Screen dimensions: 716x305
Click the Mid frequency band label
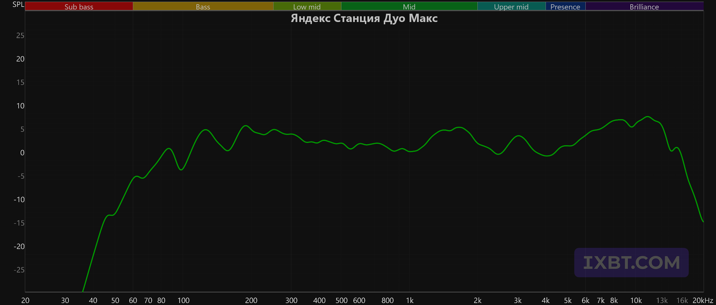click(x=409, y=7)
